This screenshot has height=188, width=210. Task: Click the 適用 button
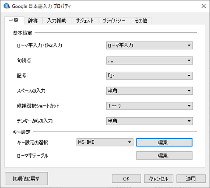click(191, 179)
